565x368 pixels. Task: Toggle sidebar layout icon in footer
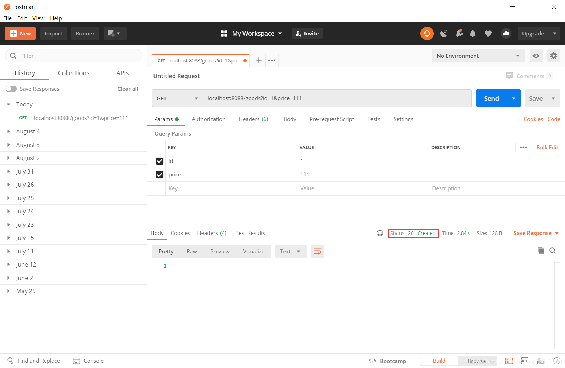(509, 361)
